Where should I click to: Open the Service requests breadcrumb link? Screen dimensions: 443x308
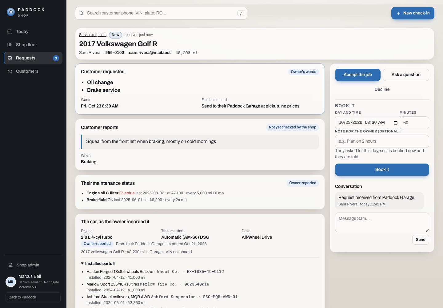click(93, 35)
